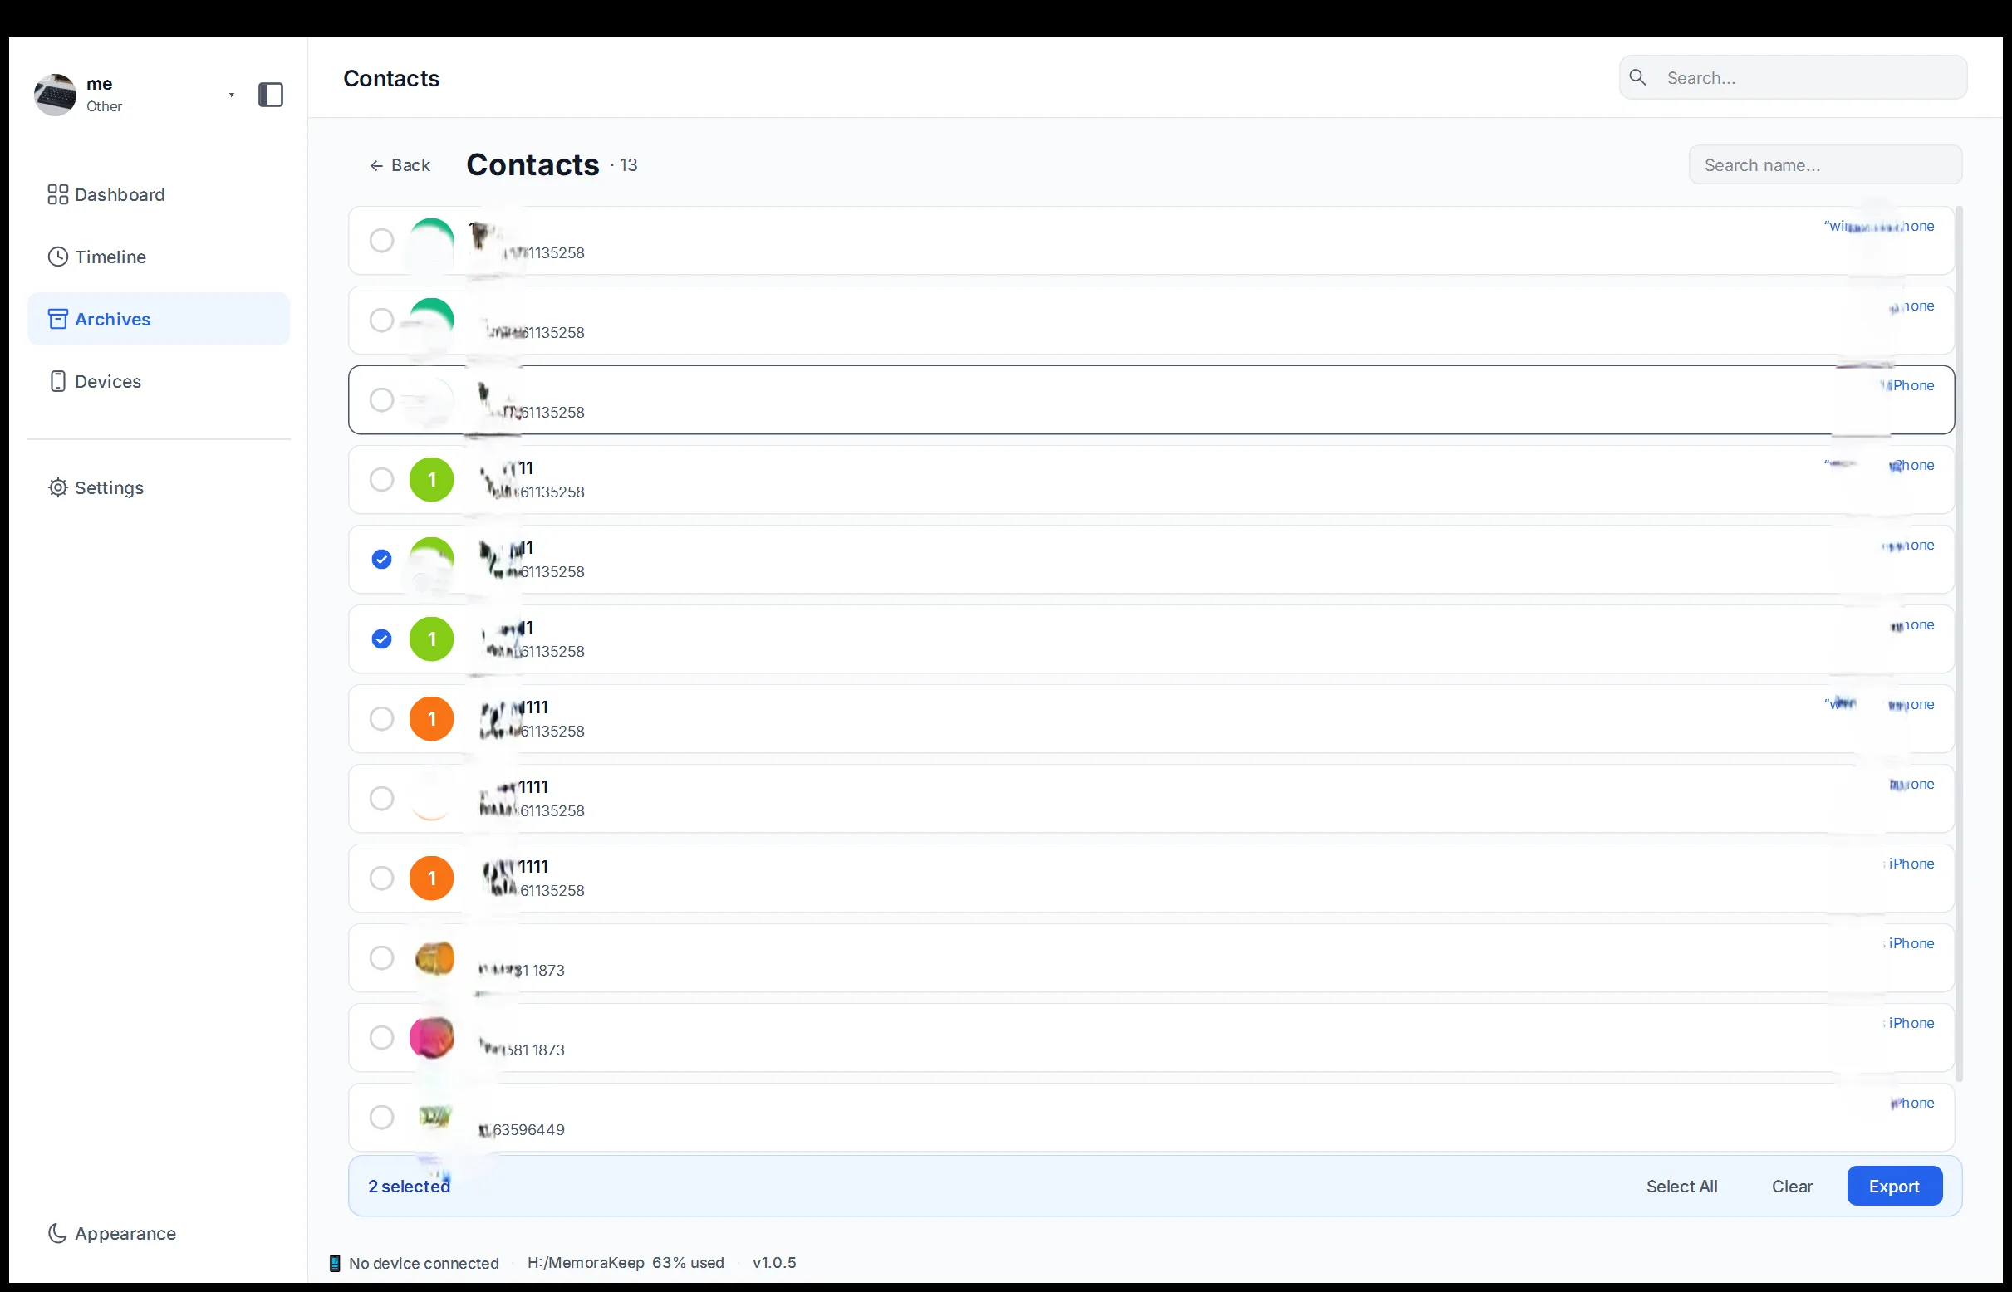Click the contacts list vertical scrollbar
This screenshot has height=1292, width=2012.
(x=1958, y=643)
